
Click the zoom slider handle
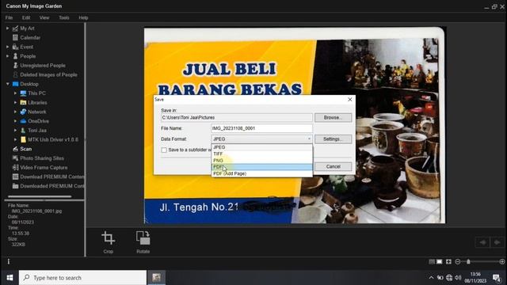click(x=468, y=262)
